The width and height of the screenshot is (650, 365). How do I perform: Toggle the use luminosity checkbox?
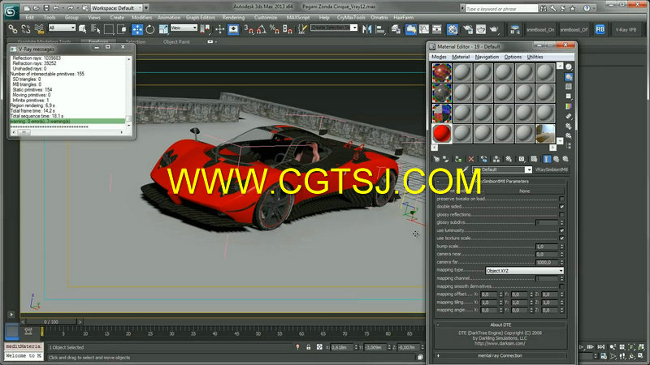pos(561,230)
